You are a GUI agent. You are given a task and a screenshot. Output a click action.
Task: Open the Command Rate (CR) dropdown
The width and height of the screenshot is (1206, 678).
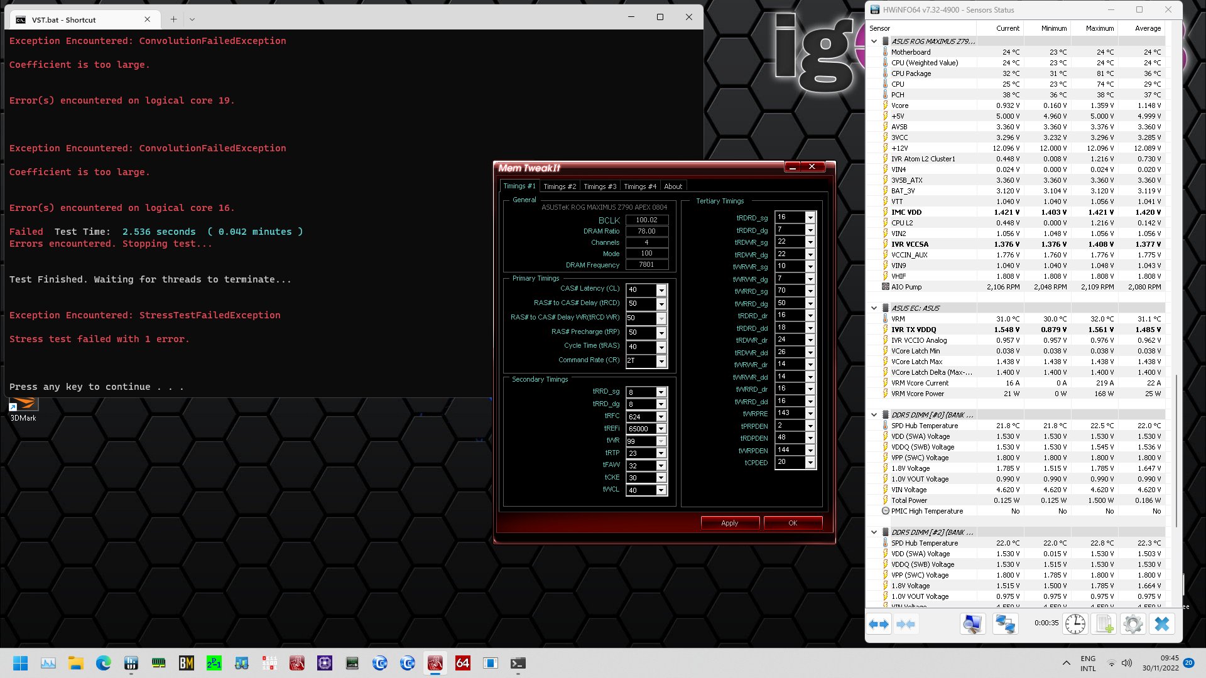click(x=661, y=361)
